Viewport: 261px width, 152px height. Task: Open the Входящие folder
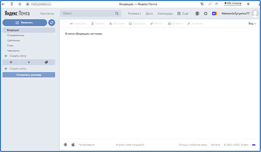point(29,30)
